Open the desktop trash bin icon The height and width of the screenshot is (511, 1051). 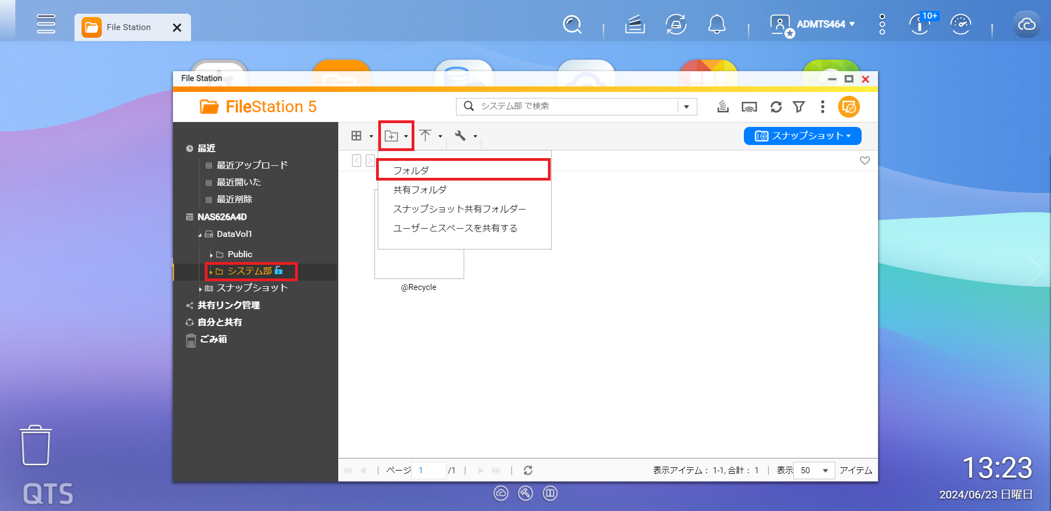click(x=36, y=445)
